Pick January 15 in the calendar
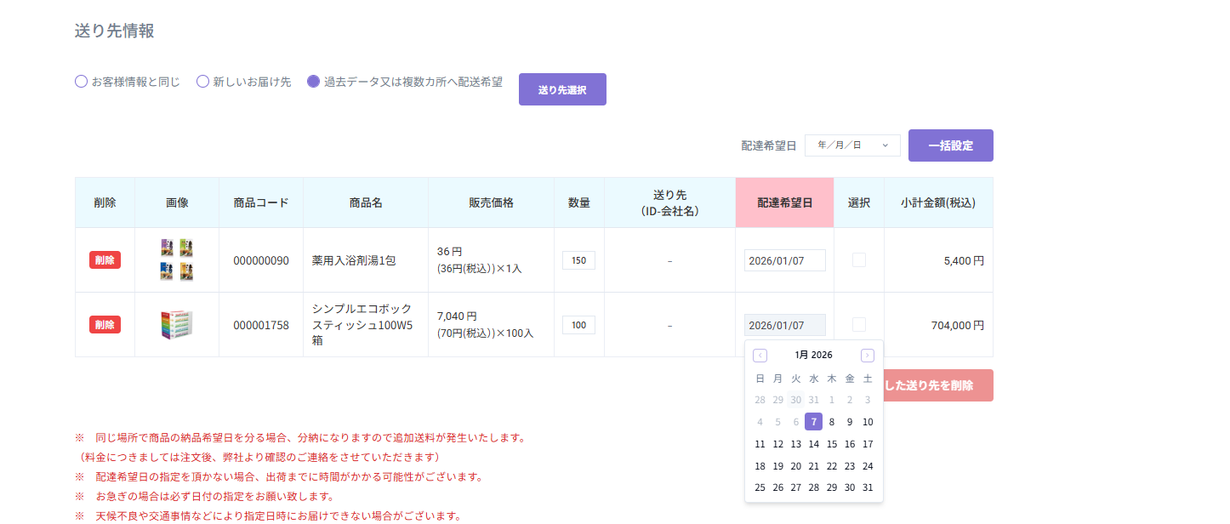The height and width of the screenshot is (524, 1230). click(x=832, y=444)
